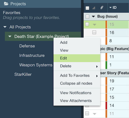Open the Delete submenu arrow

point(97,66)
